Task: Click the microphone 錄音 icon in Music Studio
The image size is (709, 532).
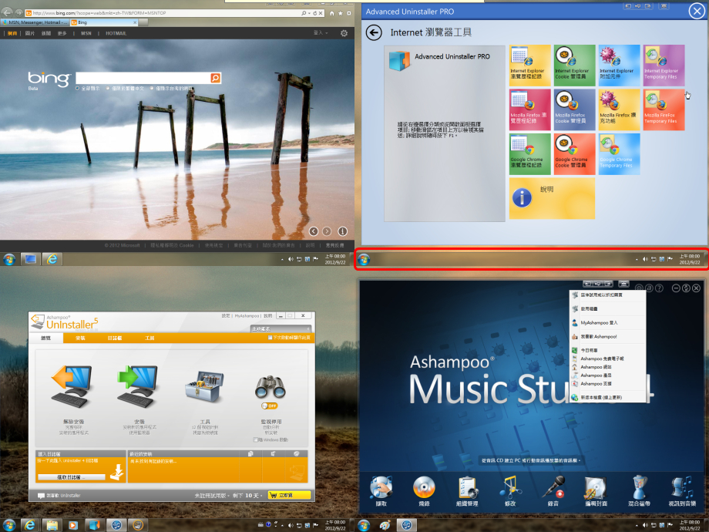Action: (x=553, y=490)
